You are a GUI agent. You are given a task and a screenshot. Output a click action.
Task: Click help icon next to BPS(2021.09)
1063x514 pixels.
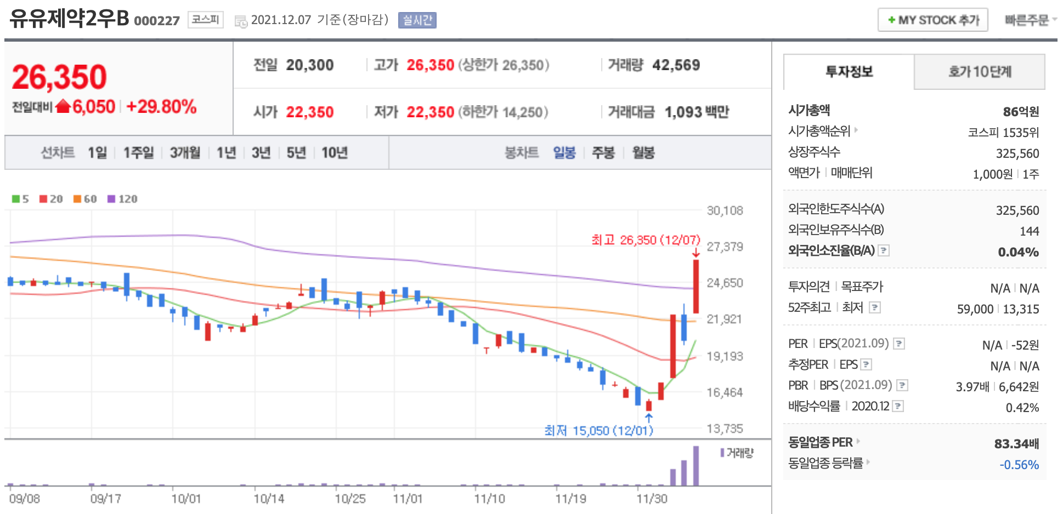902,385
